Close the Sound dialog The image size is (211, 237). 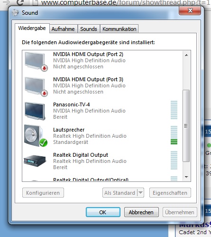(190, 10)
